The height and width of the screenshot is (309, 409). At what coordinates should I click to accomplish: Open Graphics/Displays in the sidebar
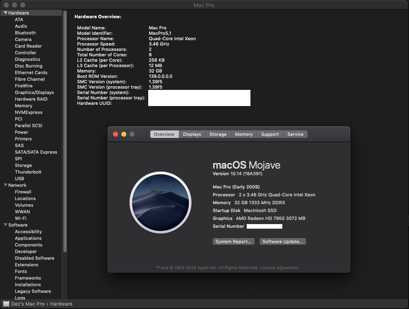(x=34, y=92)
